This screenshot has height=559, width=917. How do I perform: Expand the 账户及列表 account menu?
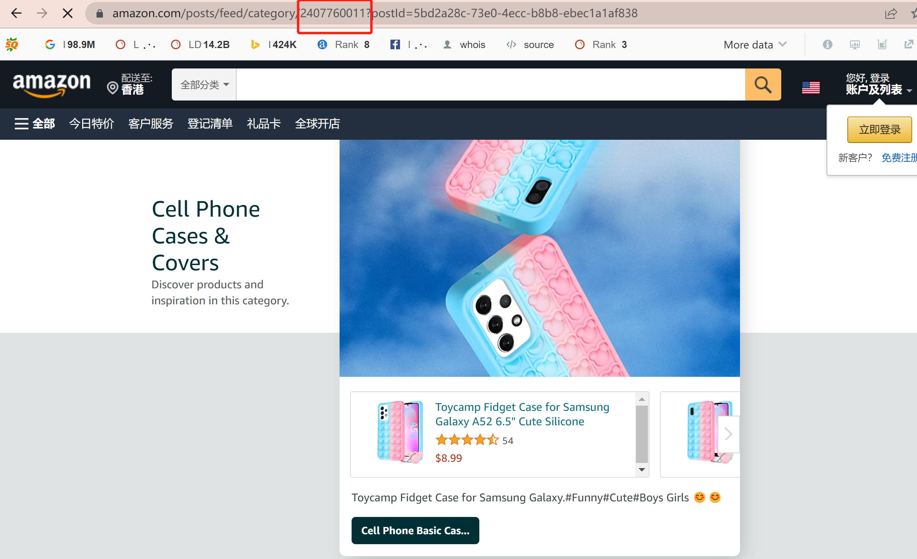(x=875, y=90)
